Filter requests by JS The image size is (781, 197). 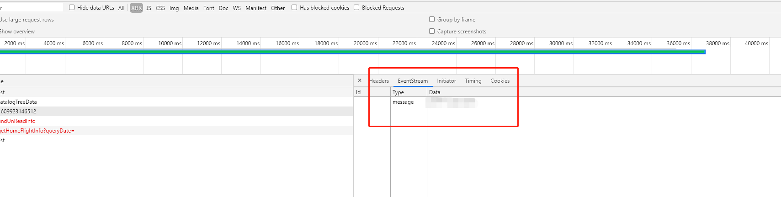(149, 8)
